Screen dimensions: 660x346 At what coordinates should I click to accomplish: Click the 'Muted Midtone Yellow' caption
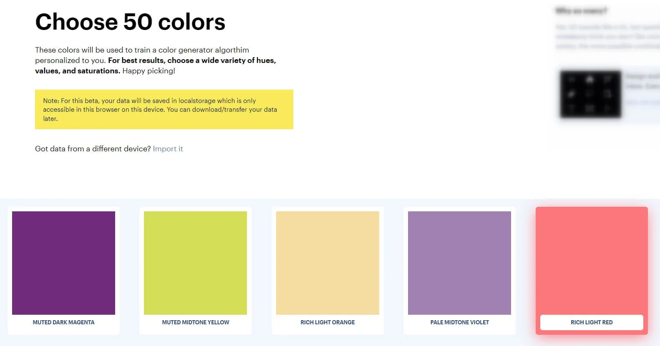195,322
